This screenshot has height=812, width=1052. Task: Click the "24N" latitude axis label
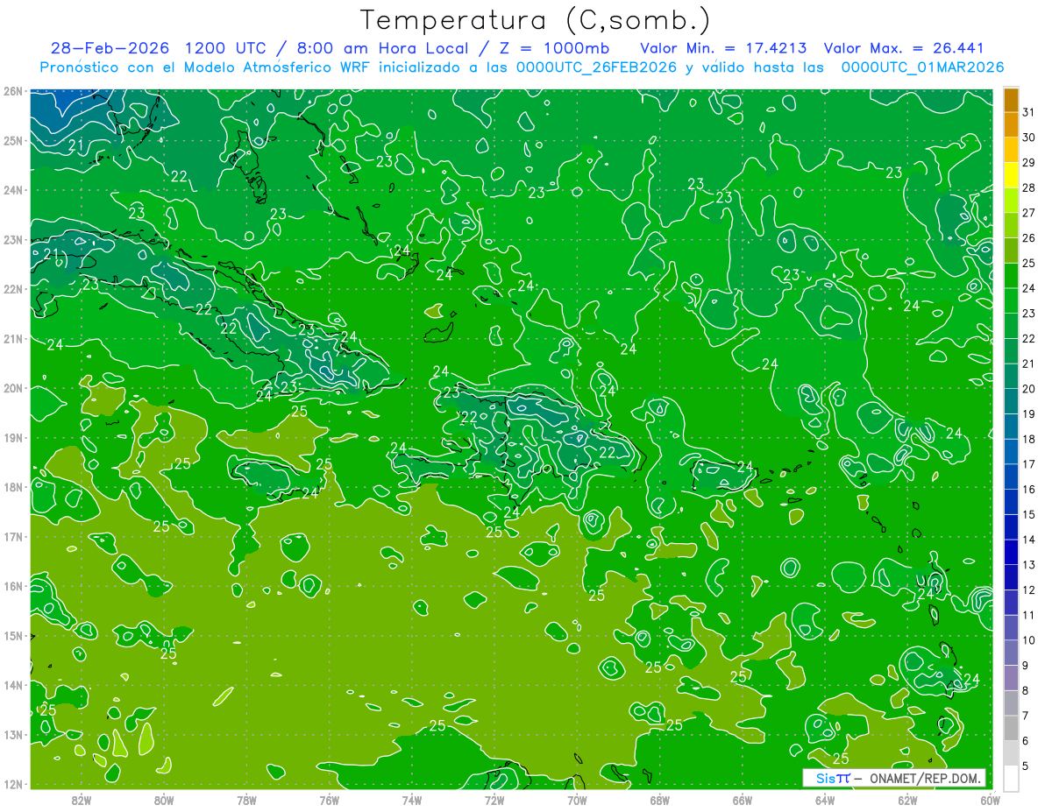click(13, 190)
